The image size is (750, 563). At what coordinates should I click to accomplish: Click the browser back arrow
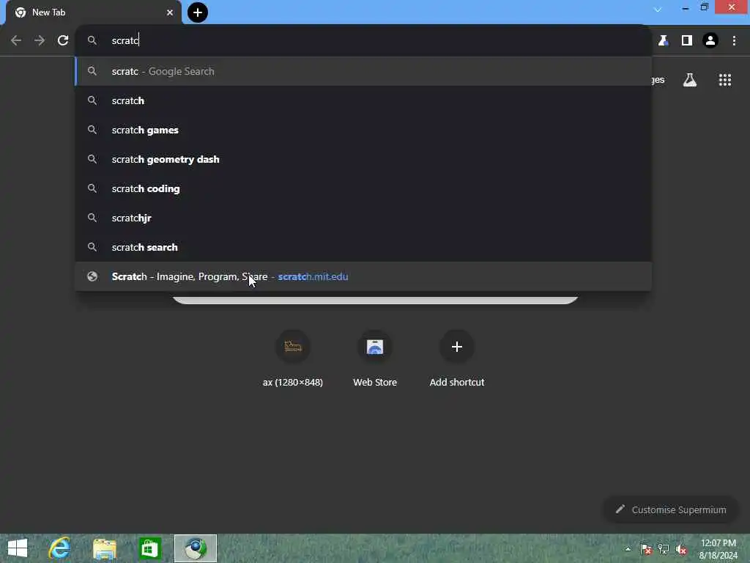tap(16, 41)
